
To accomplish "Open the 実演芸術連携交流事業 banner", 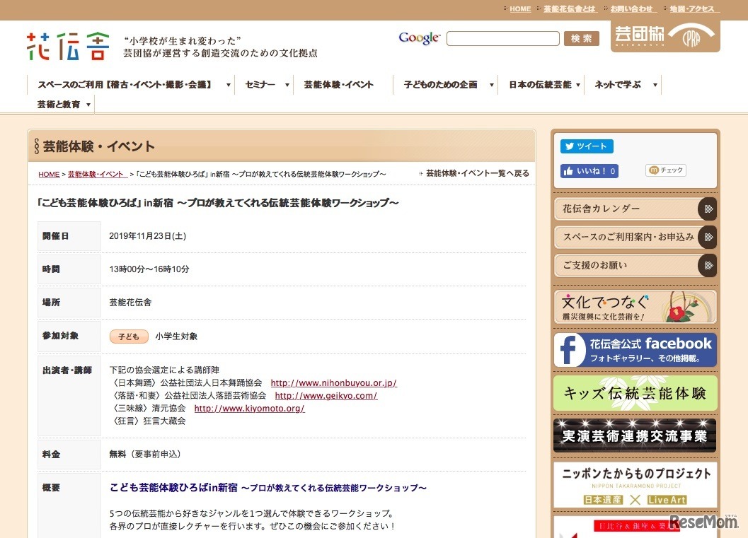I will tap(635, 435).
